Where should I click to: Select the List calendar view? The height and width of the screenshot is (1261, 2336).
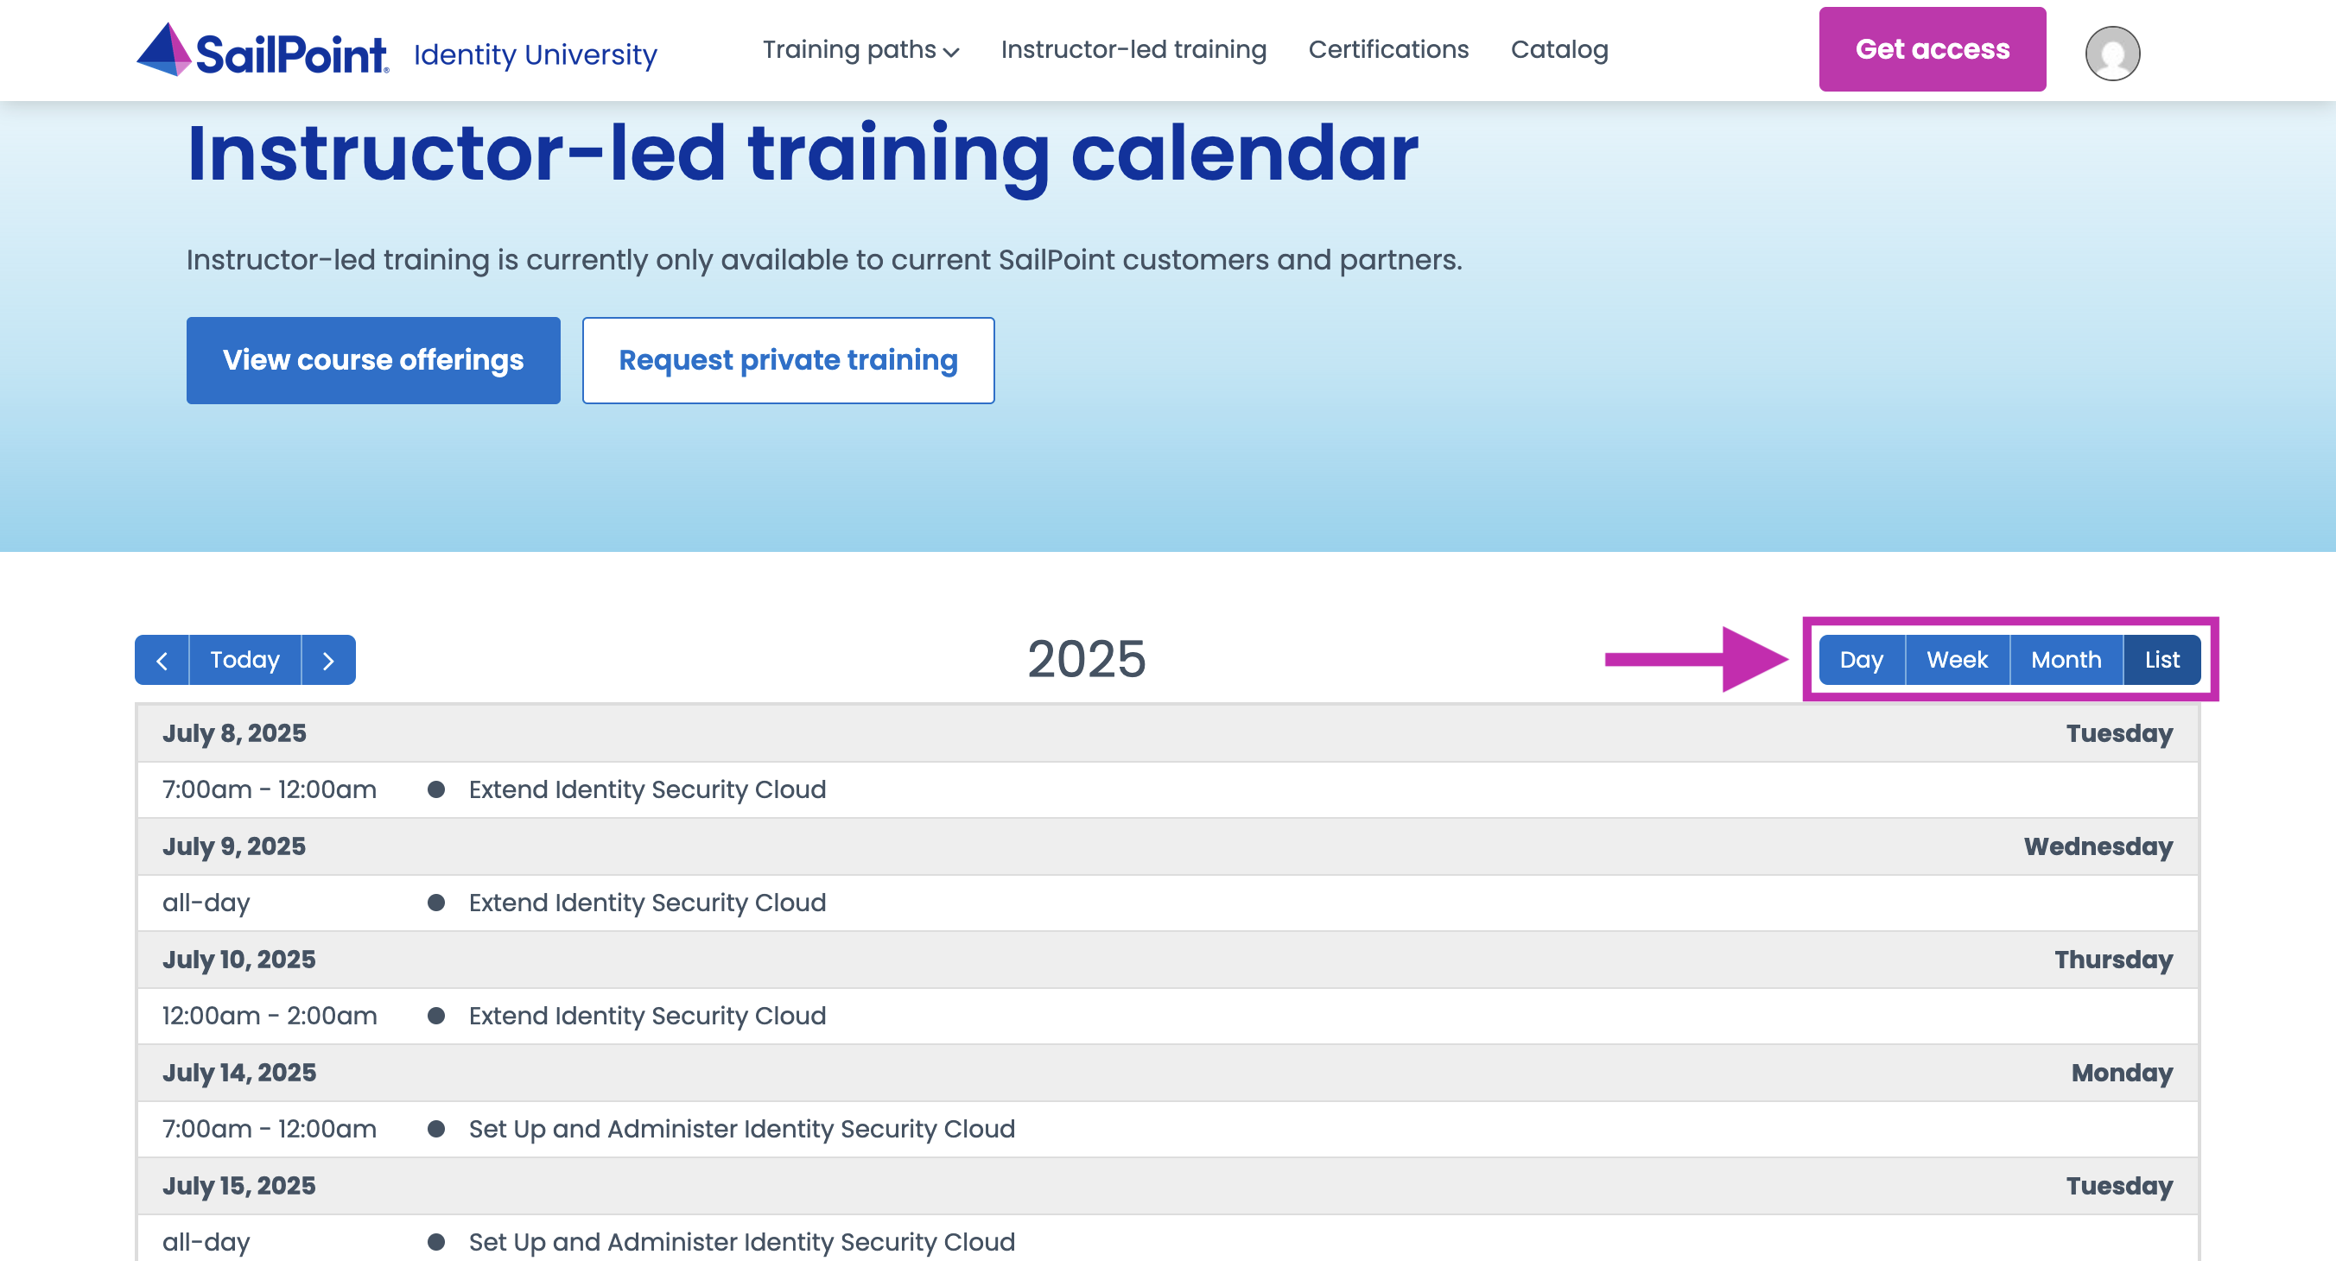click(x=2161, y=660)
